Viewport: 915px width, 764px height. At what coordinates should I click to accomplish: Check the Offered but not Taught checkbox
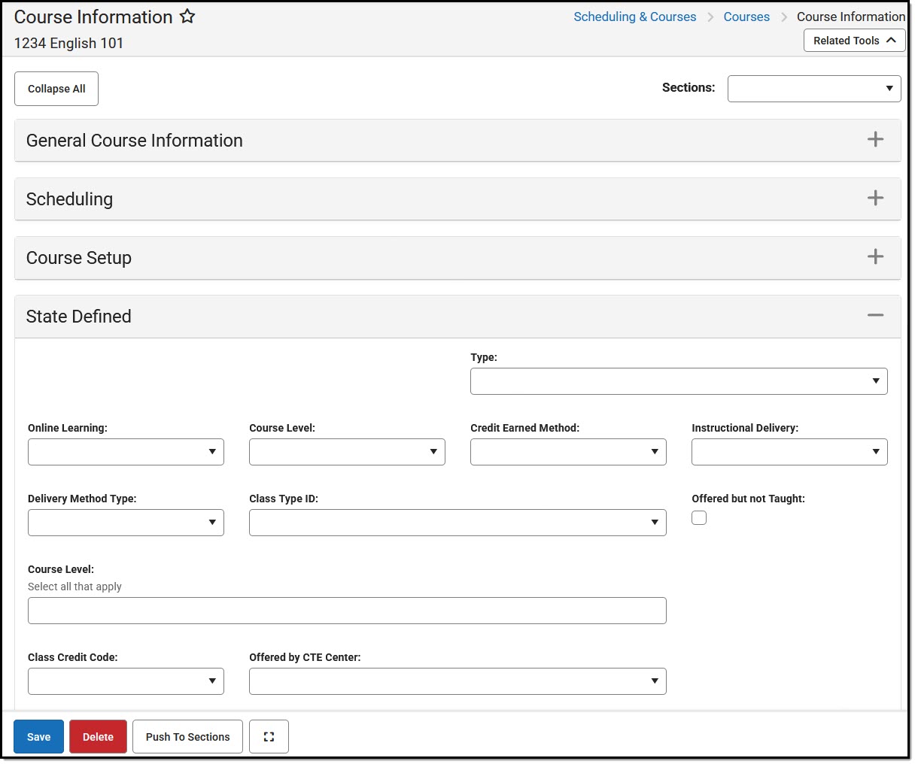[x=699, y=517]
